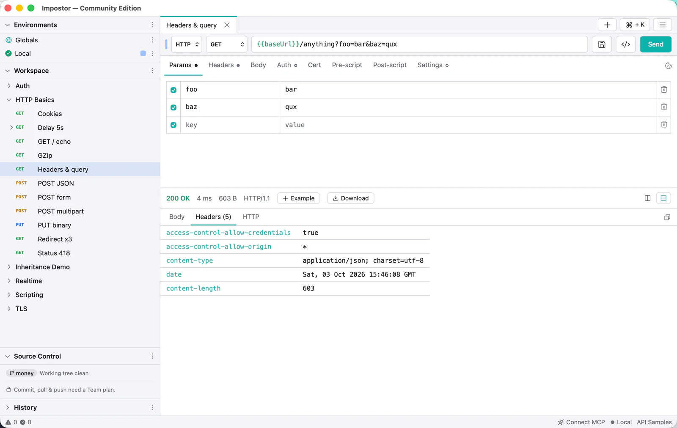Open the hamburger menu icon
Viewport: 677px width, 428px height.
tap(663, 25)
